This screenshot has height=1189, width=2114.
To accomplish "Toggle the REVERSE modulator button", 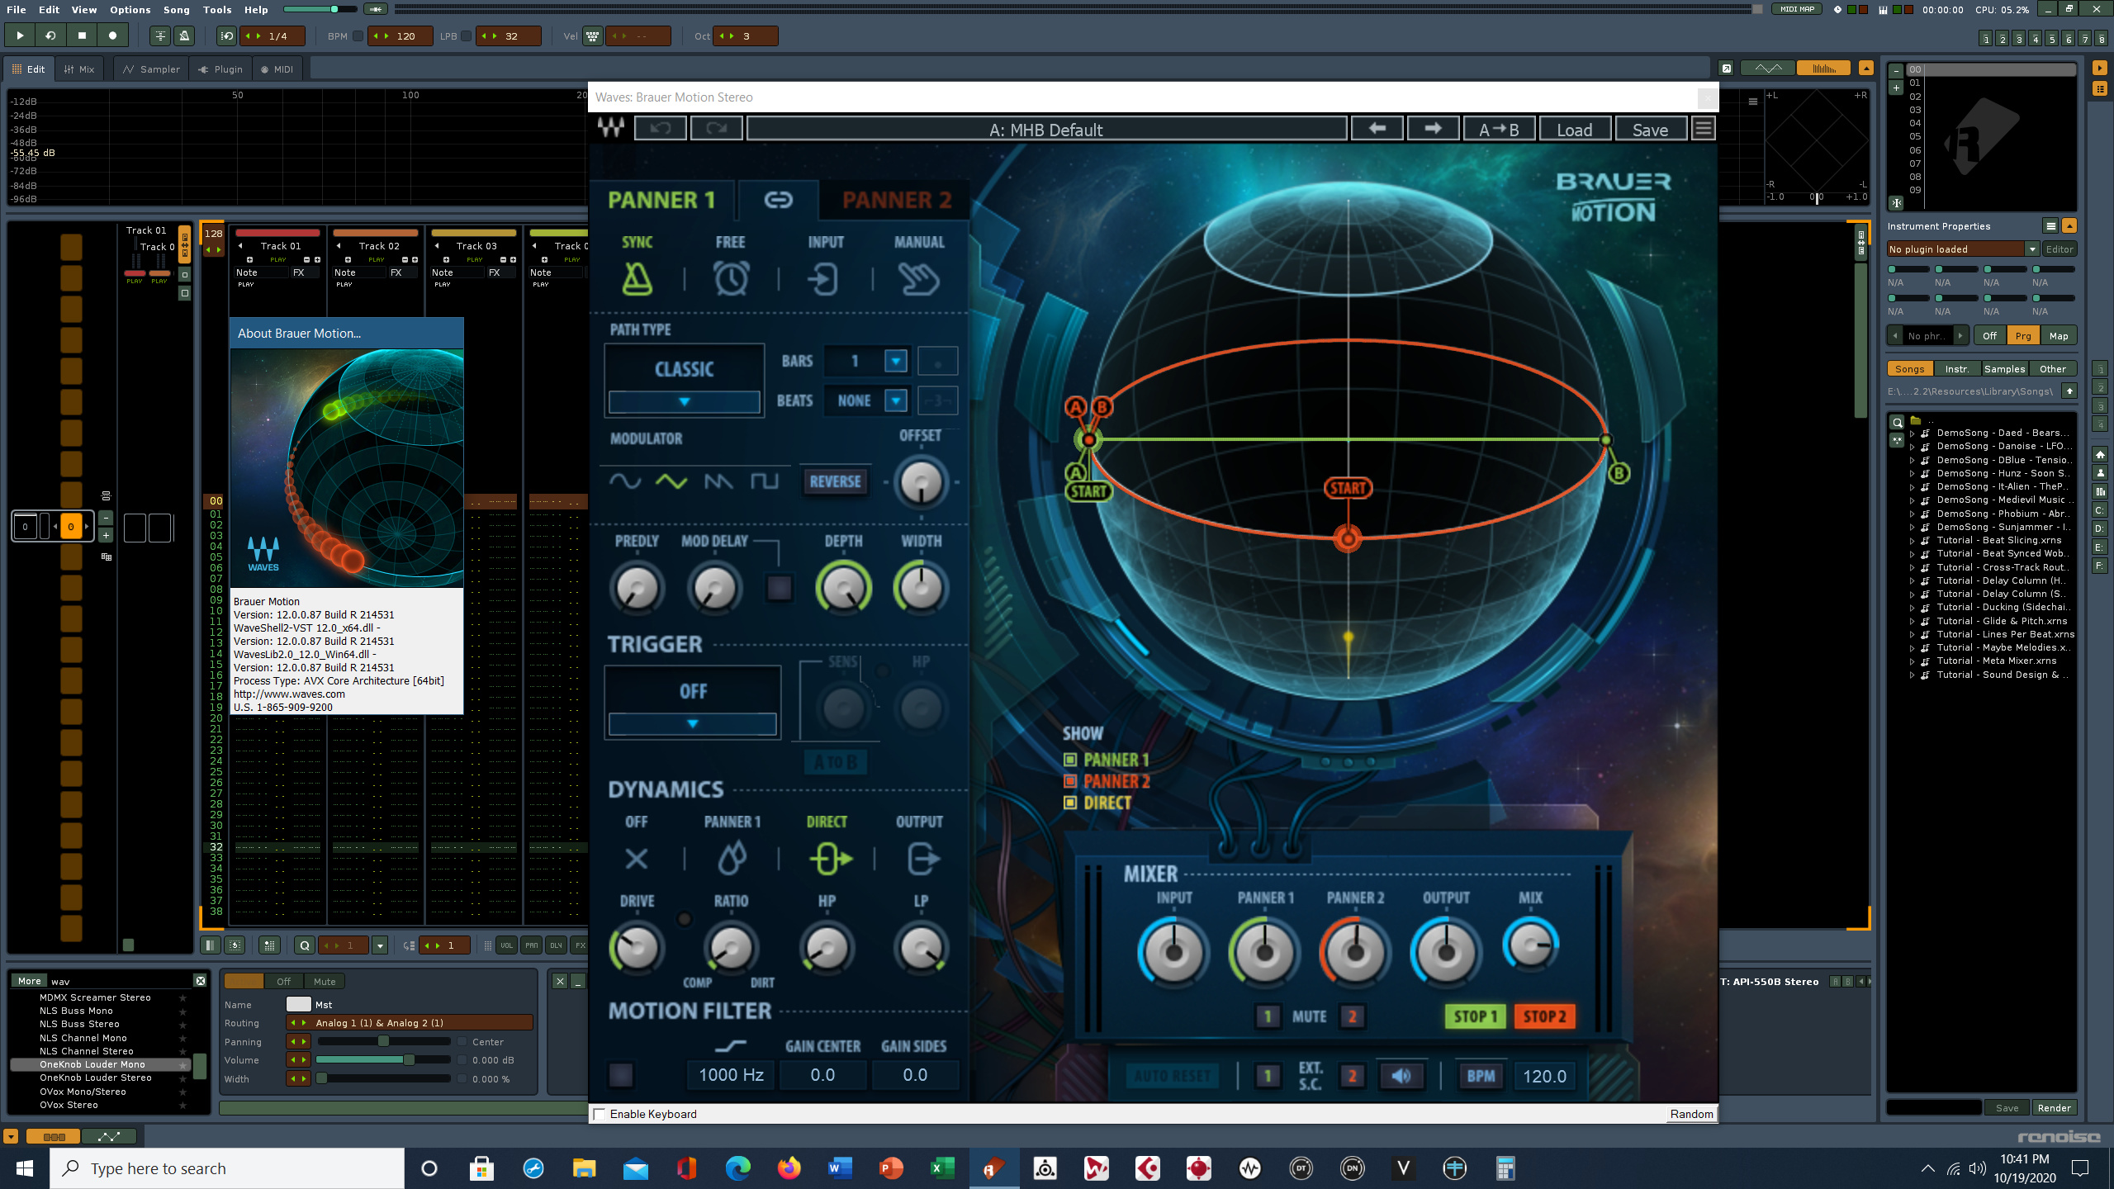I will point(835,481).
